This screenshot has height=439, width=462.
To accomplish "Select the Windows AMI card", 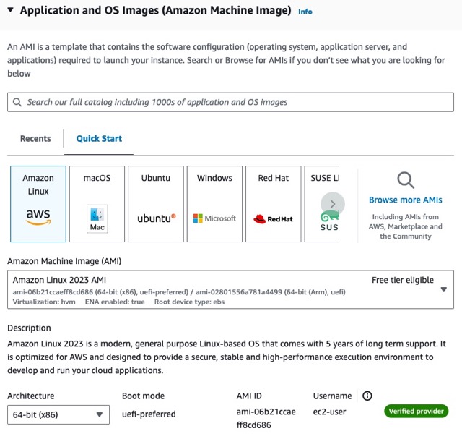I will [214, 204].
